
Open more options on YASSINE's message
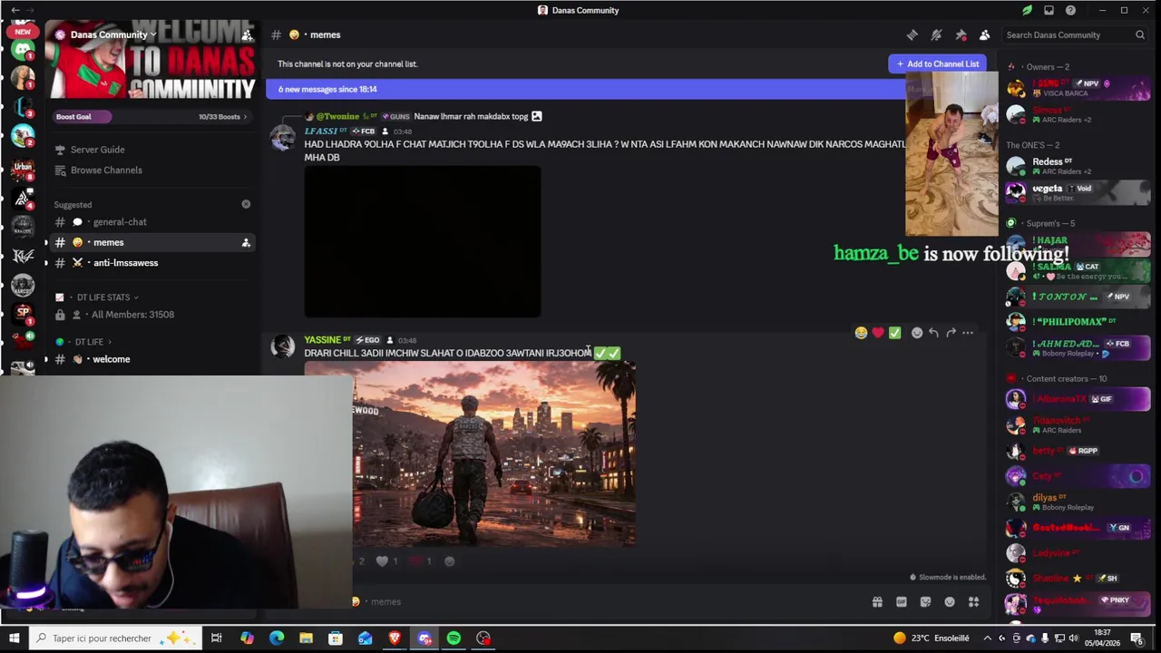point(968,333)
